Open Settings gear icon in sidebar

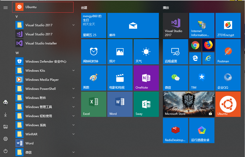[x=6, y=139]
